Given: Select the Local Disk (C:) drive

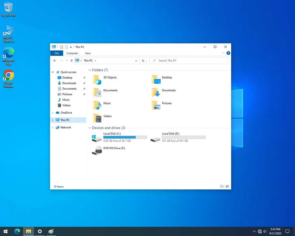Looking at the screenshot, I should pyautogui.click(x=119, y=137).
